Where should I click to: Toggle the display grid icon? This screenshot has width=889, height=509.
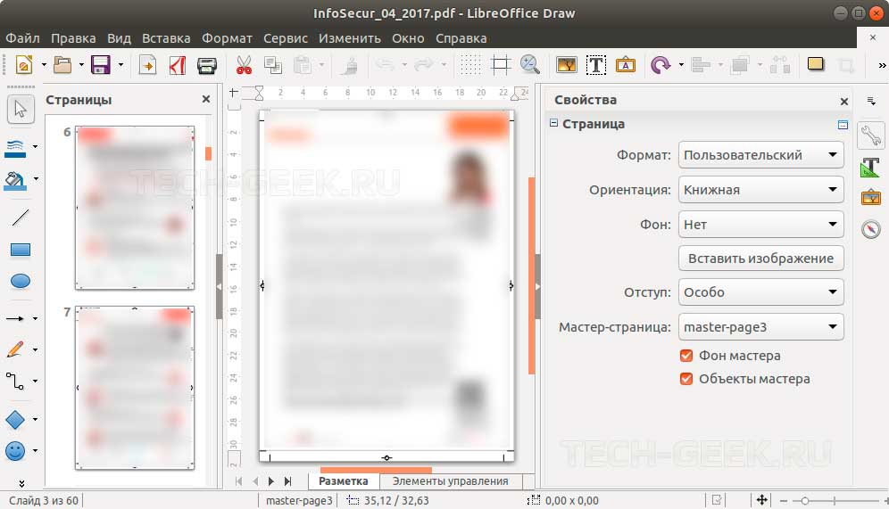[470, 65]
